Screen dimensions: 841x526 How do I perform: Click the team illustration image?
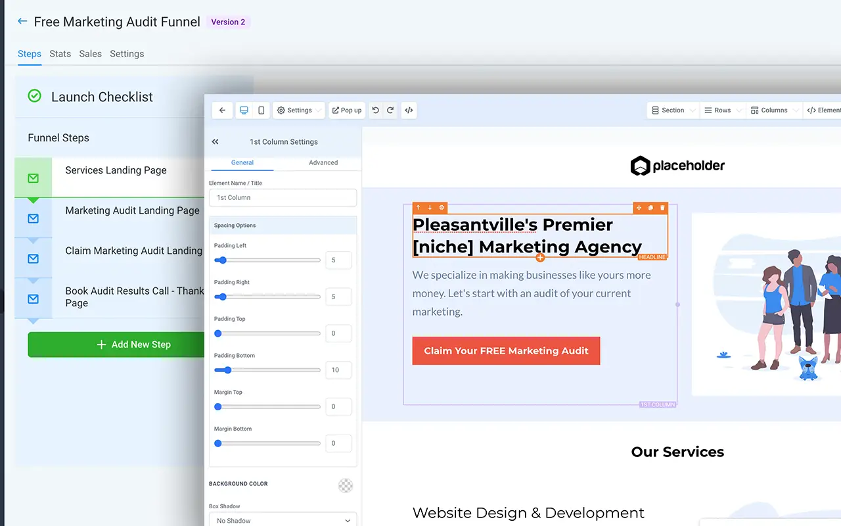coord(767,304)
